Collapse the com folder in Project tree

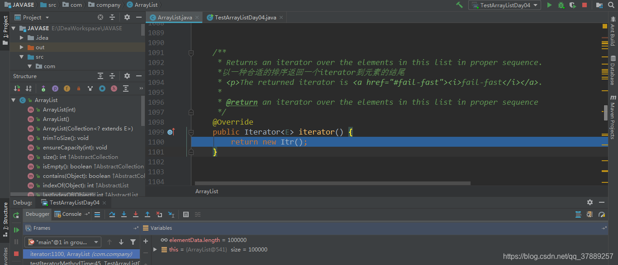[30, 66]
